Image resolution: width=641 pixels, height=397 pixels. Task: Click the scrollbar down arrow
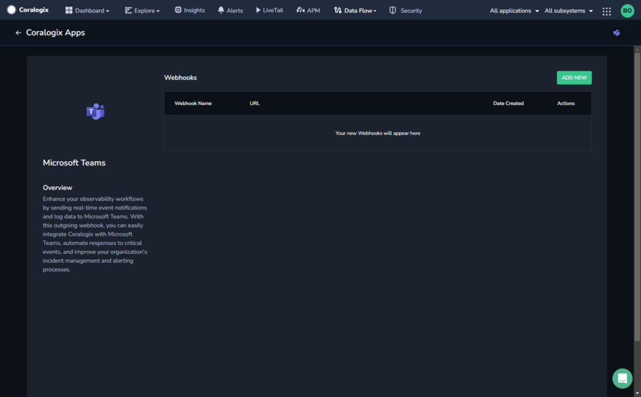coord(637,393)
